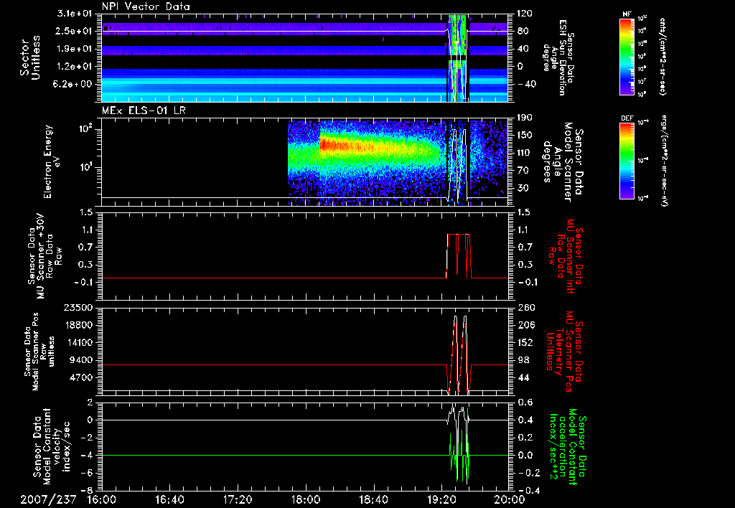The height and width of the screenshot is (508, 735).
Task: Select the NPI Vector Data panel title
Action: coord(146,6)
